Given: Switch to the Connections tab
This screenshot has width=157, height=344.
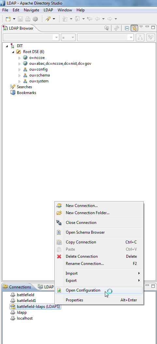Looking at the screenshot, I should (17, 287).
